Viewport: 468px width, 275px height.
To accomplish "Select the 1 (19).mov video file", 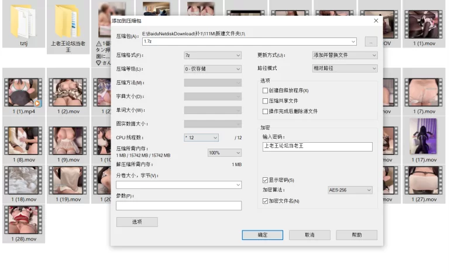I will (68, 180).
